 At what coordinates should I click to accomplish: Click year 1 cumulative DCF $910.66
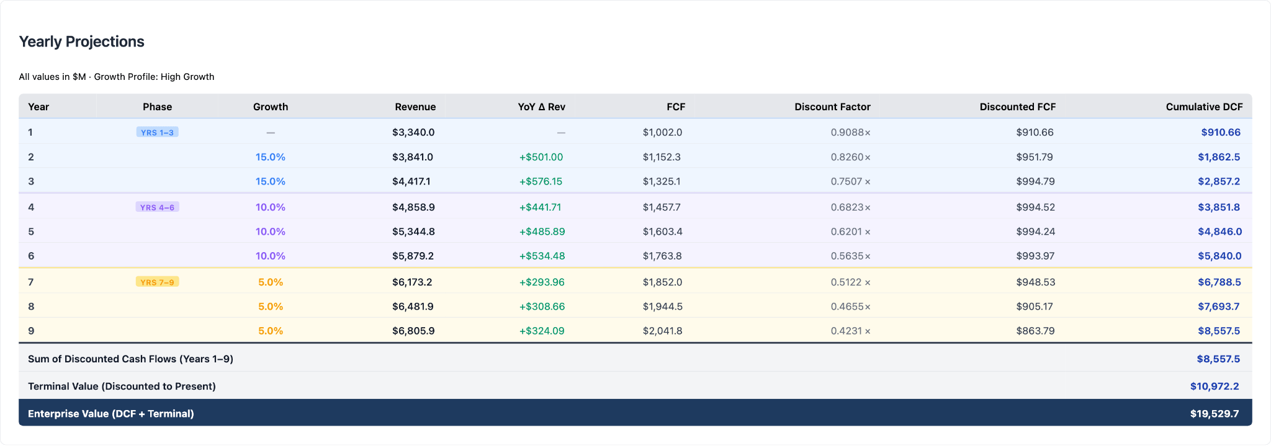click(x=1221, y=132)
